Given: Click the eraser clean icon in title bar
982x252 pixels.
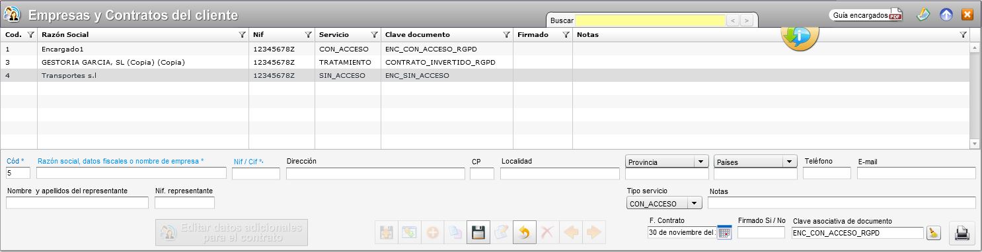Looking at the screenshot, I should pos(923,15).
